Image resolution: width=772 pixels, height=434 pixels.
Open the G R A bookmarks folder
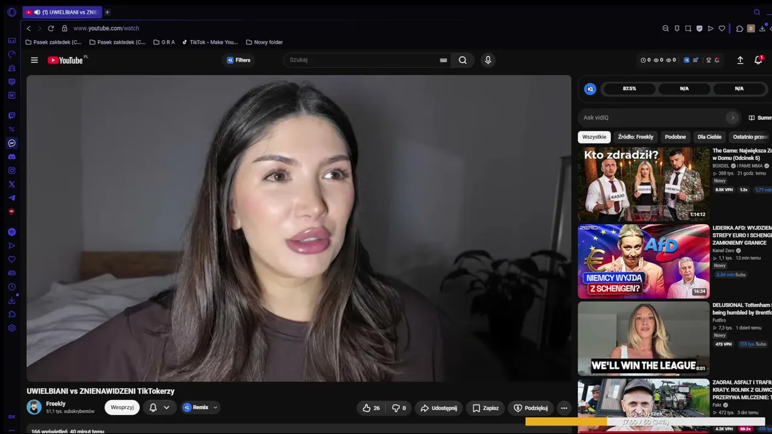click(x=164, y=42)
